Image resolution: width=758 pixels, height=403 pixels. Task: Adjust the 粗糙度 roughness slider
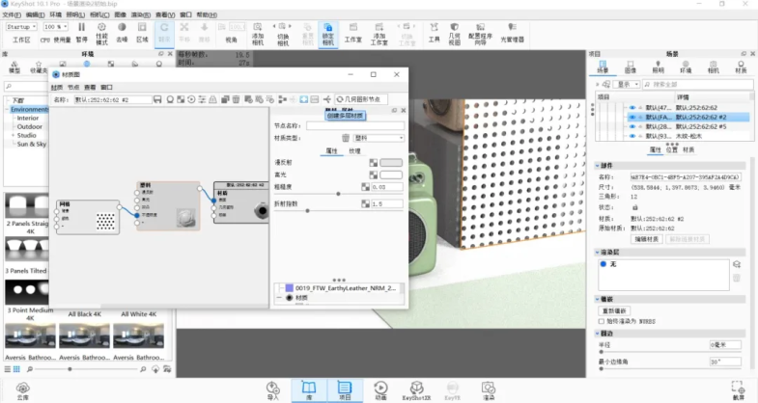338,194
